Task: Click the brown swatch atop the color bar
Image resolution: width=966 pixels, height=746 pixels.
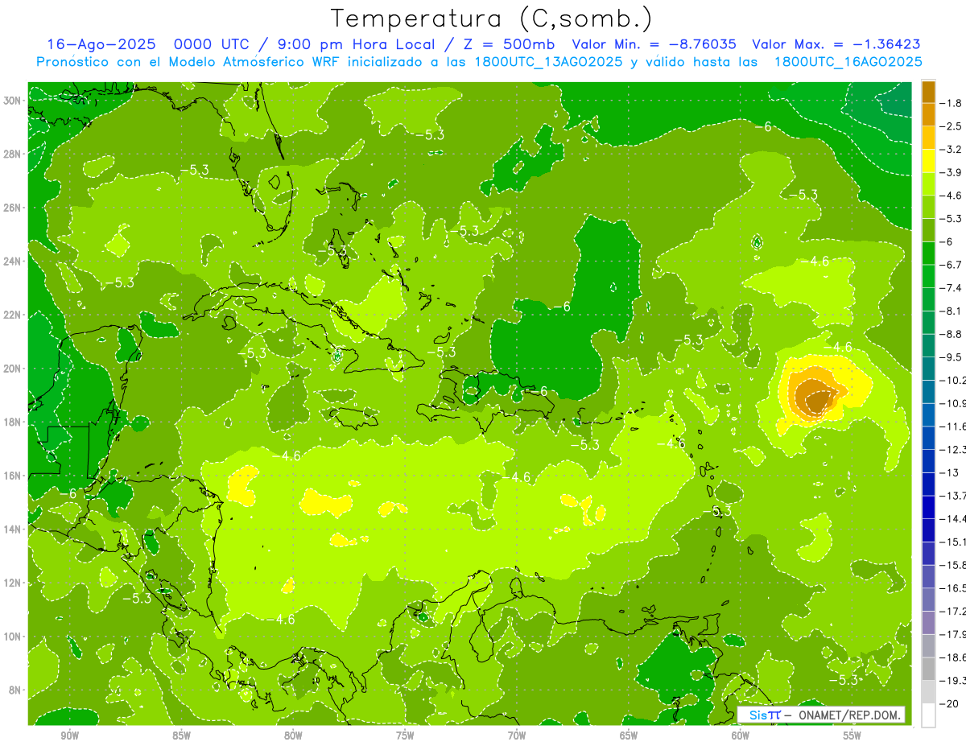Action: tap(928, 92)
